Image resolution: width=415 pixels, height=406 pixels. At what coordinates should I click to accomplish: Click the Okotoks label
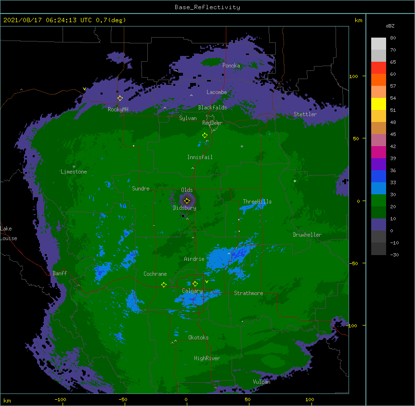(x=198, y=338)
